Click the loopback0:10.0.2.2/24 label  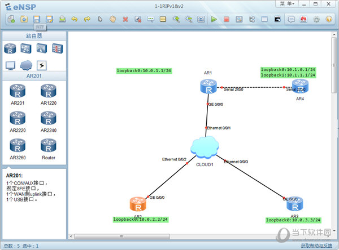[x=141, y=220]
